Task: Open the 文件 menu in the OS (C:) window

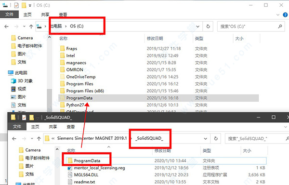Action: 10,14
